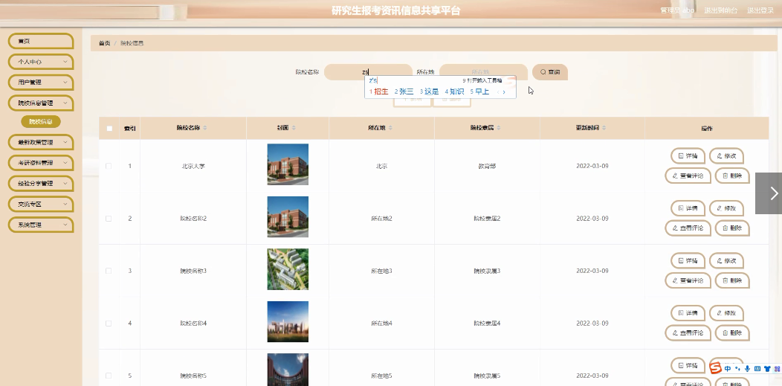Choose IME candidate 3 这是
782x386 pixels.
tap(429, 91)
